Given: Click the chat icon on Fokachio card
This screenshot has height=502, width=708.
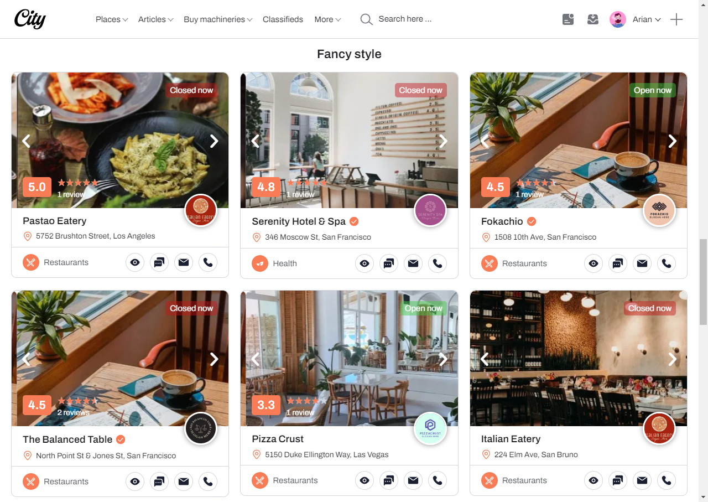Looking at the screenshot, I should point(618,263).
